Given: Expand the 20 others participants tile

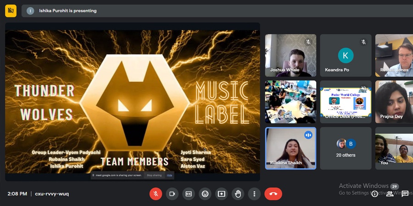Looking at the screenshot, I should click(345, 148).
